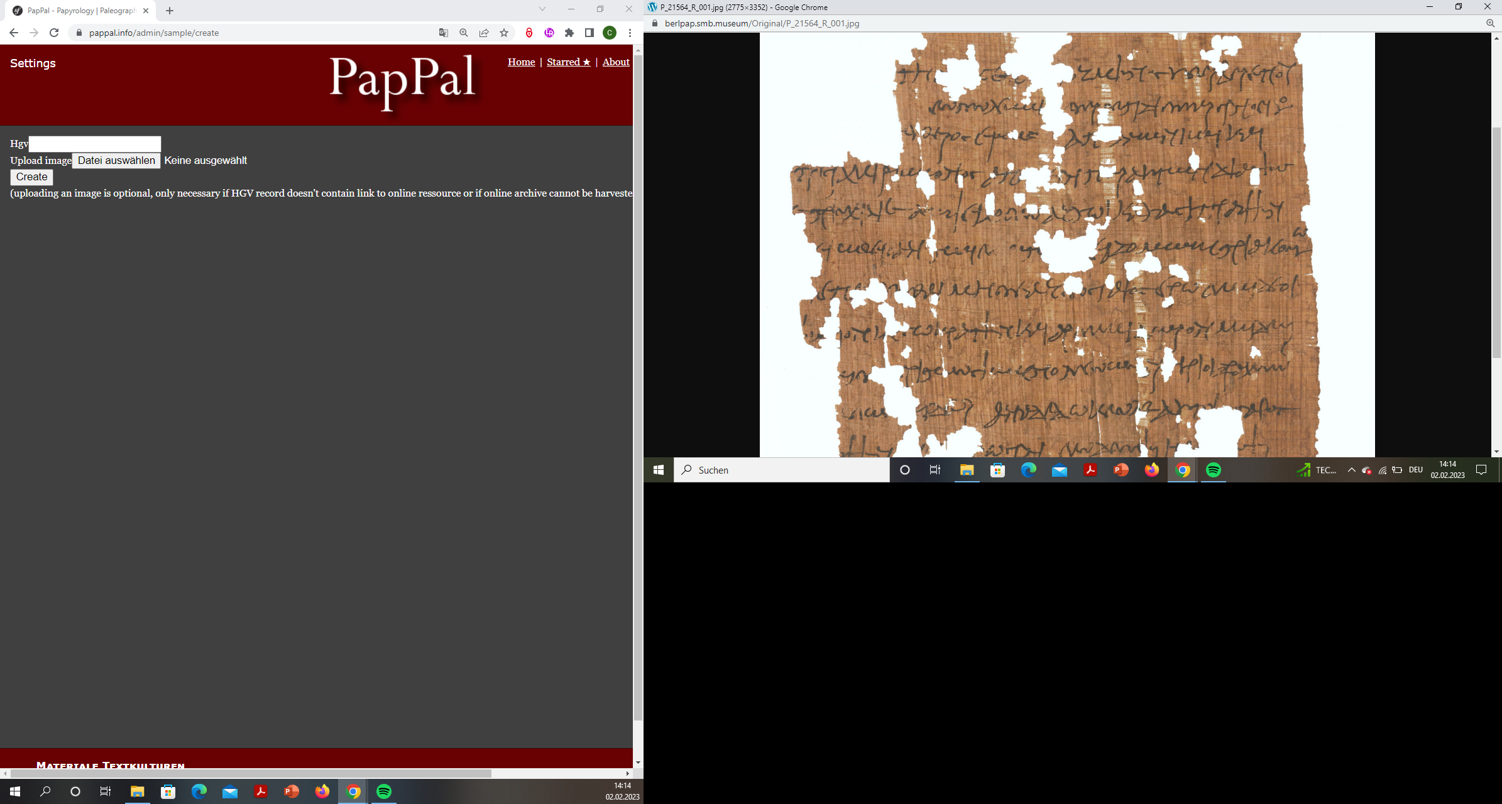Open PowerPoint in bottom taskbar

(x=291, y=791)
